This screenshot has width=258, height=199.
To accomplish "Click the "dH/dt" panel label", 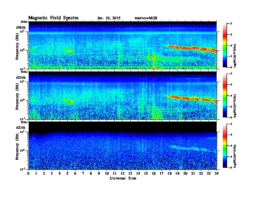I will [21, 27].
